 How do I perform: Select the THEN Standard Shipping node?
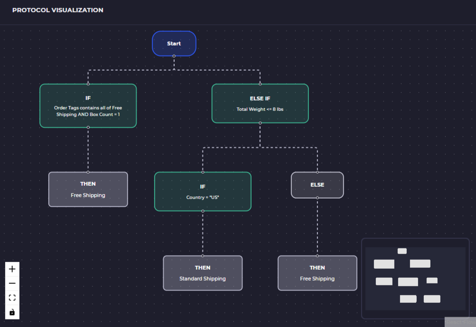203,273
